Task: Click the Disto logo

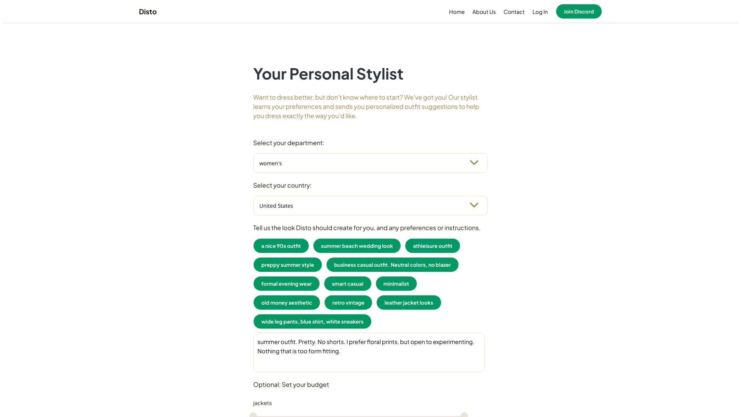Action: tap(147, 12)
